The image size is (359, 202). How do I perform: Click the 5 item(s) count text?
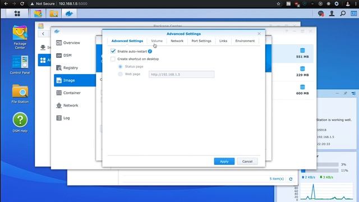coord(277,179)
